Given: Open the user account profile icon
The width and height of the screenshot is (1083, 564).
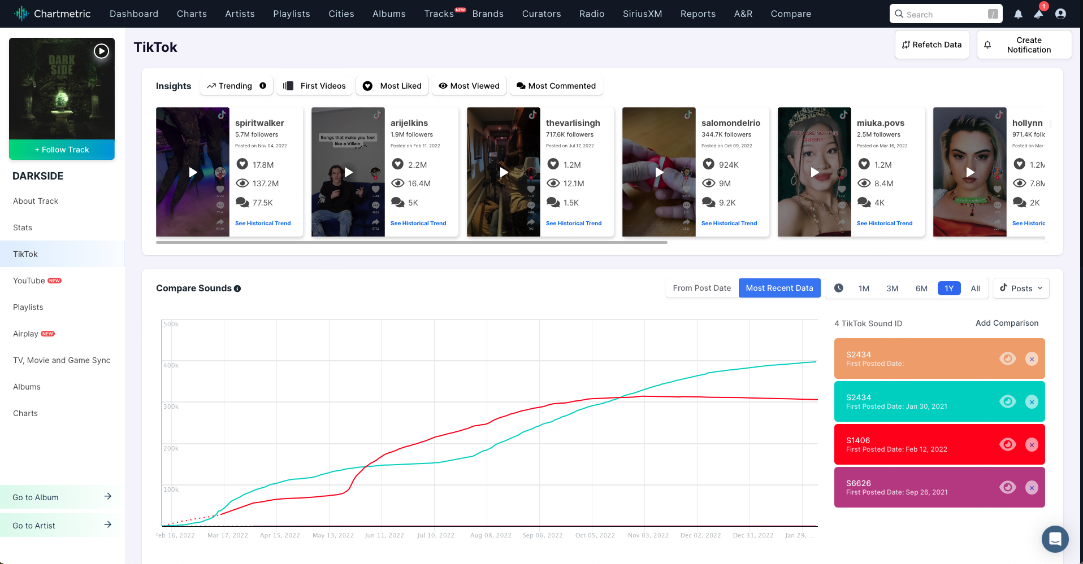Looking at the screenshot, I should [x=1060, y=14].
